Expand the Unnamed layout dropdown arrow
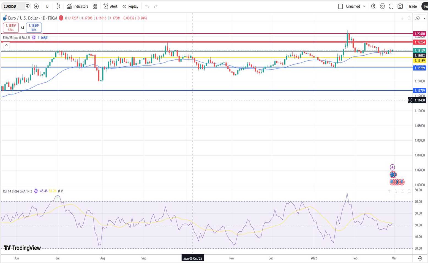 point(364,6)
